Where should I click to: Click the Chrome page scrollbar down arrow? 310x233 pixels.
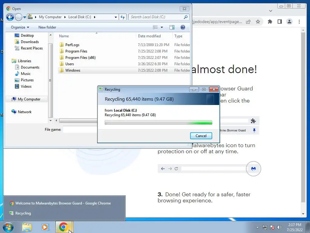click(303, 214)
